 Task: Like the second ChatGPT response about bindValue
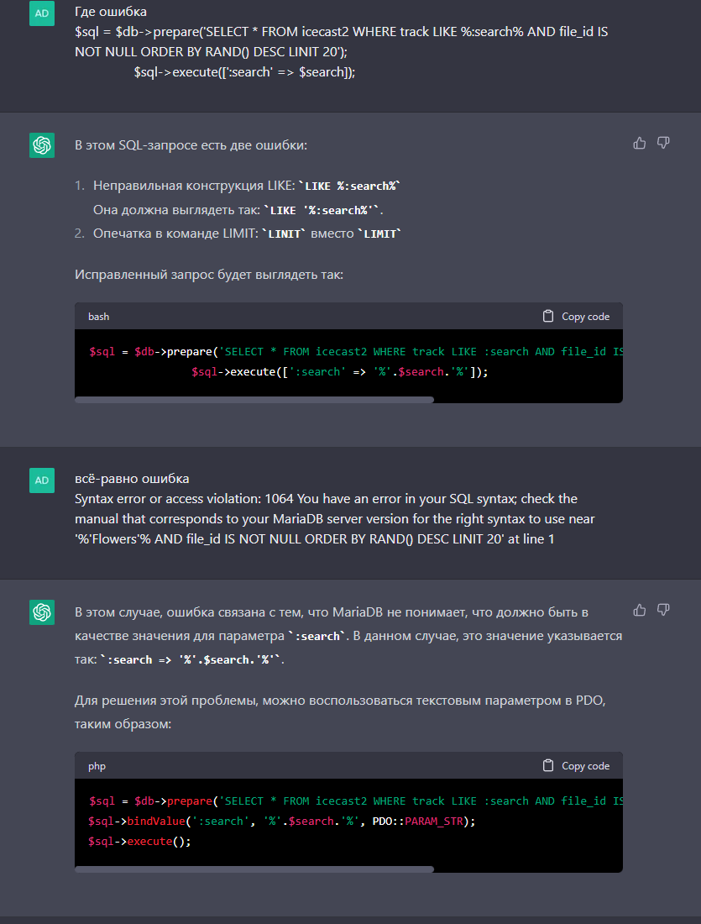click(x=640, y=610)
